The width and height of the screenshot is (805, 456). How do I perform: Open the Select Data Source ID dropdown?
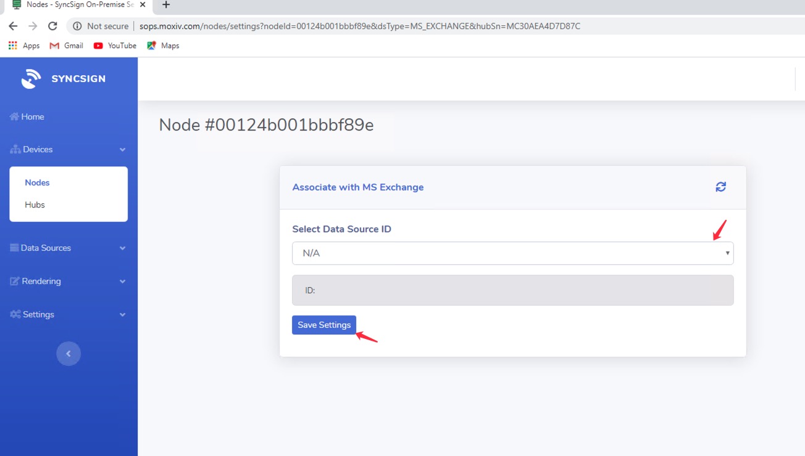pyautogui.click(x=512, y=253)
